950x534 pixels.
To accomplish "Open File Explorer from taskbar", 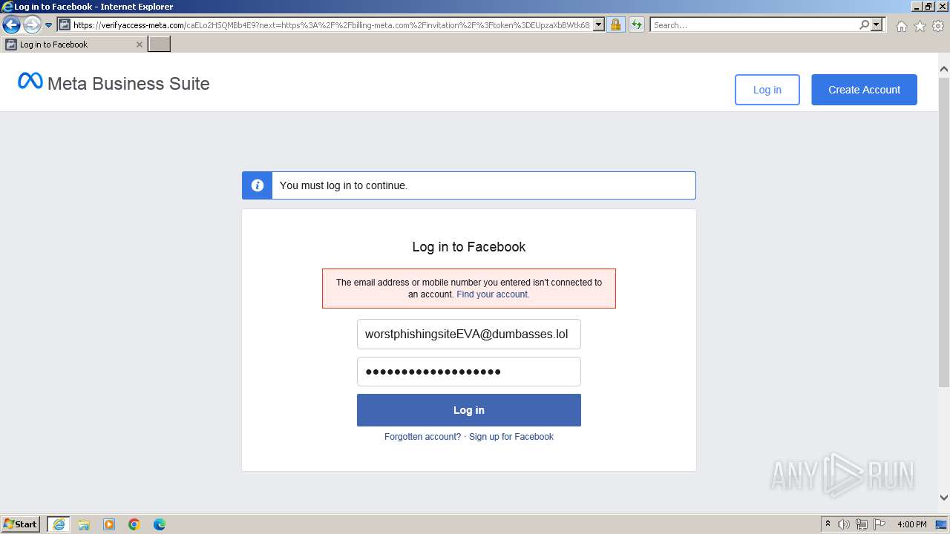I will (x=84, y=524).
